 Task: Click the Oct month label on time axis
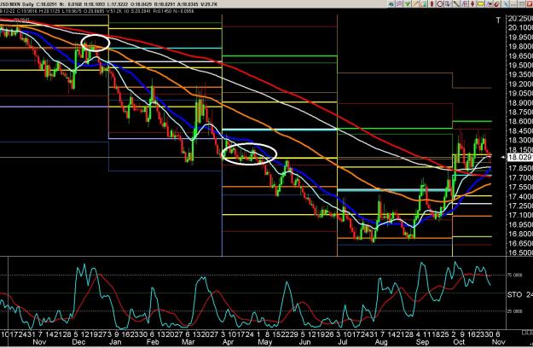click(459, 342)
